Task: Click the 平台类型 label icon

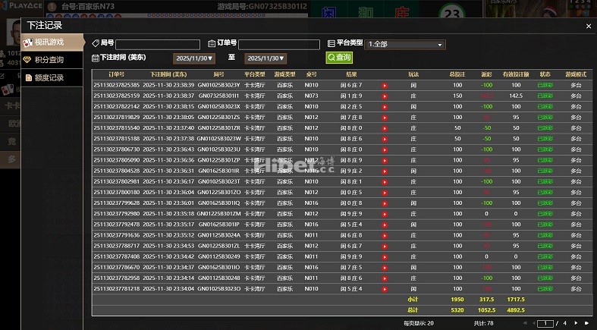Action: pyautogui.click(x=331, y=44)
